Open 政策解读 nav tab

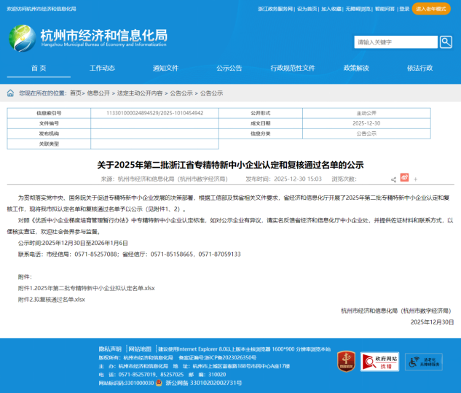pos(356,68)
